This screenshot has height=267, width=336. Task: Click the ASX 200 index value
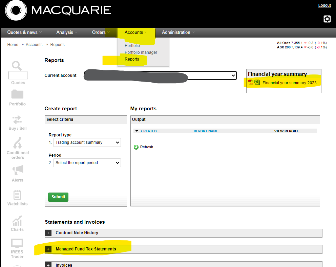click(x=297, y=47)
